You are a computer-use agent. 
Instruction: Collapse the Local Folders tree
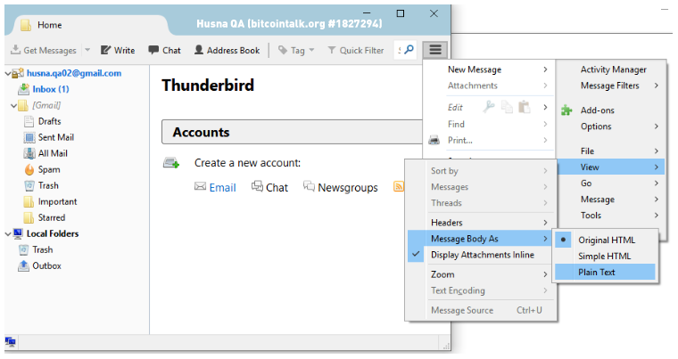[x=8, y=233]
